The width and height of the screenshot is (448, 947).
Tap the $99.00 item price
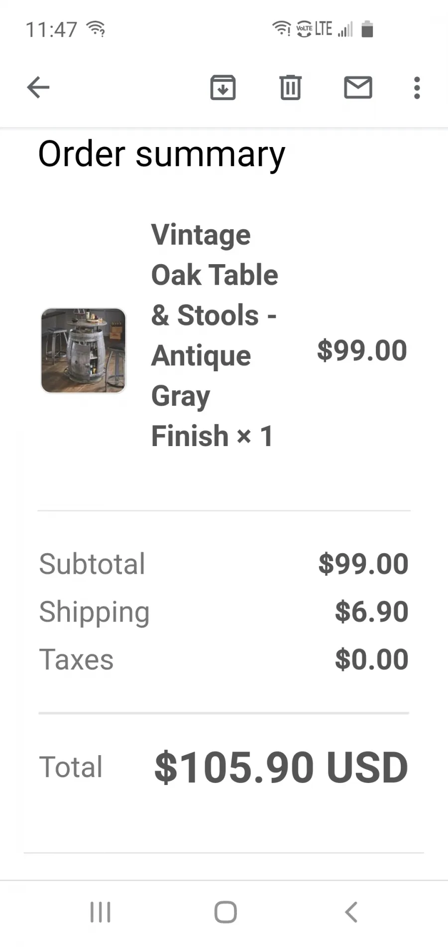point(362,350)
